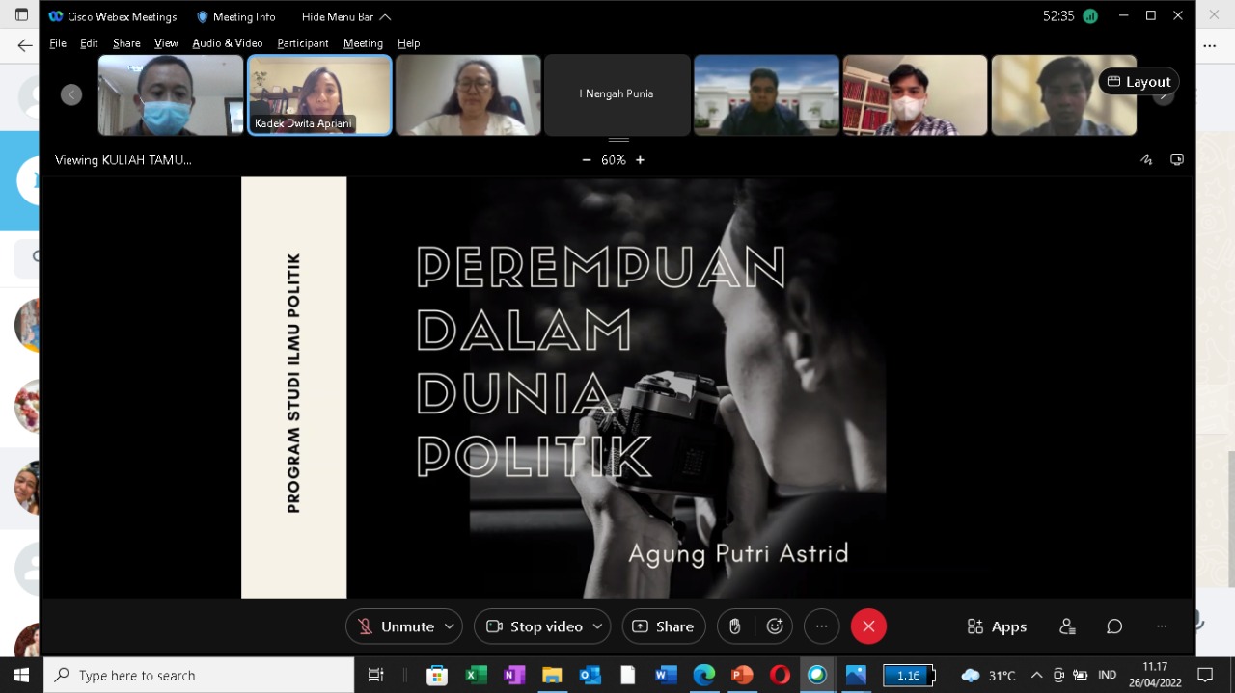Image resolution: width=1235 pixels, height=693 pixels.
Task: Click the Viewing KULIAH TAMU label
Action: point(123,160)
